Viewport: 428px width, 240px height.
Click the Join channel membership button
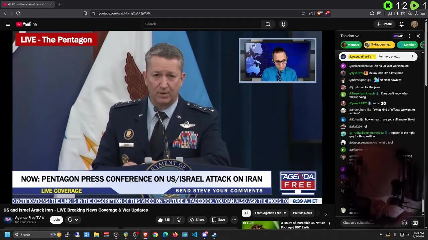[57, 220]
